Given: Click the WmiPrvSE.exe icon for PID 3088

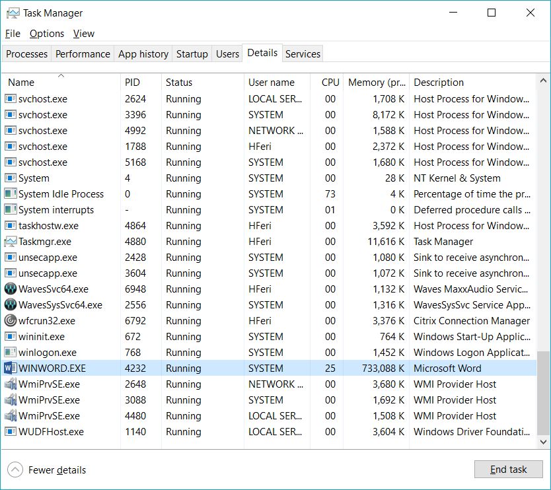Looking at the screenshot, I should [x=10, y=400].
